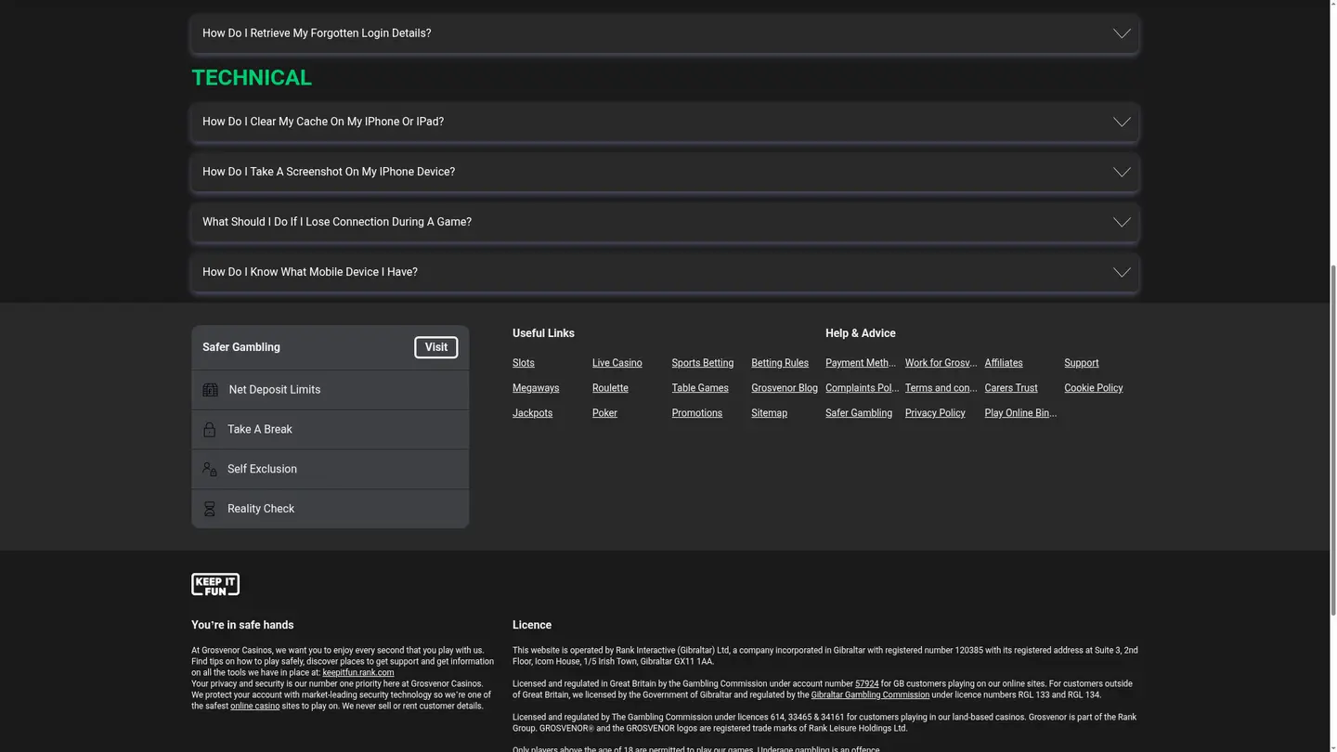The image size is (1337, 752).
Task: Expand the clear cache on iPhone question chevron
Action: [1122, 122]
